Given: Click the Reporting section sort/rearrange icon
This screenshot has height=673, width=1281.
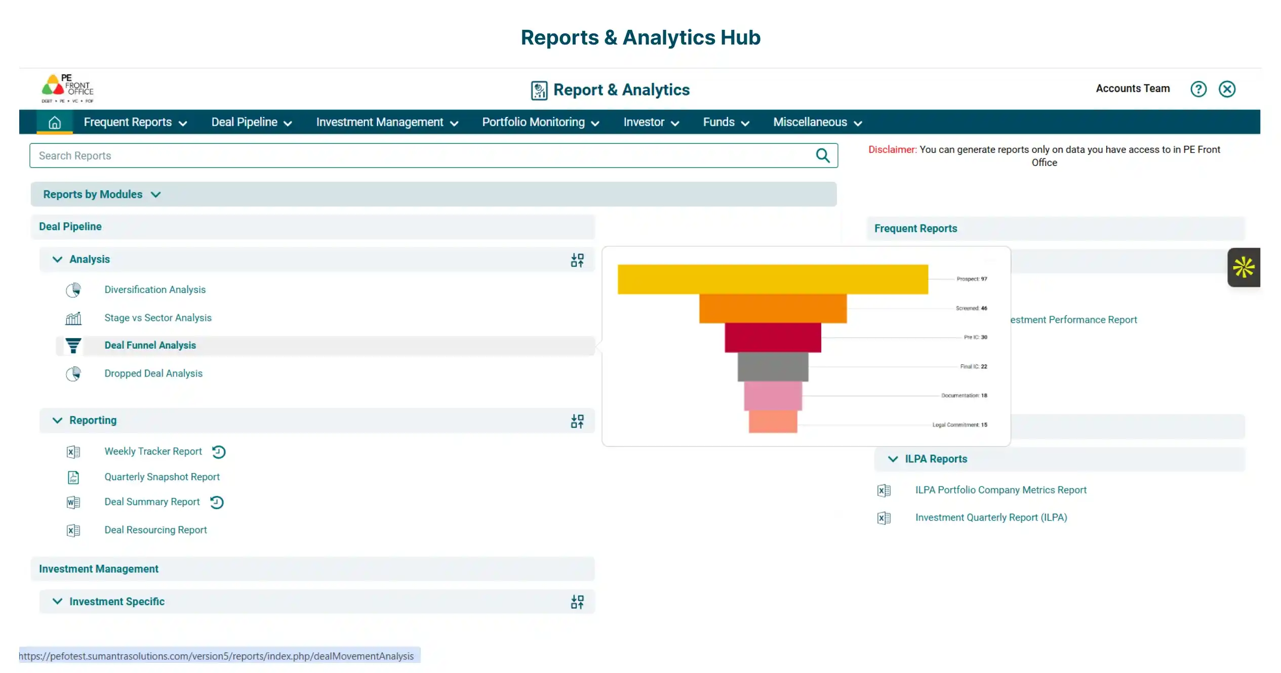Looking at the screenshot, I should click(x=577, y=421).
